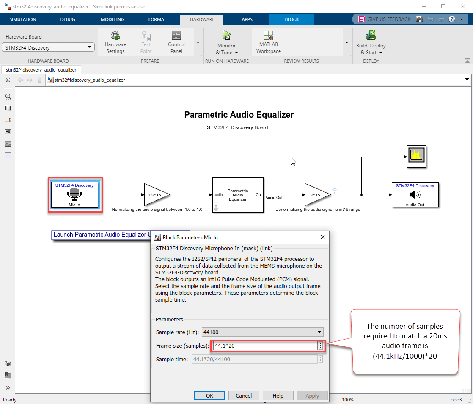Screen dimensions: 473x404
Task: Expand the Prepare gallery arrow
Action: coord(198,42)
